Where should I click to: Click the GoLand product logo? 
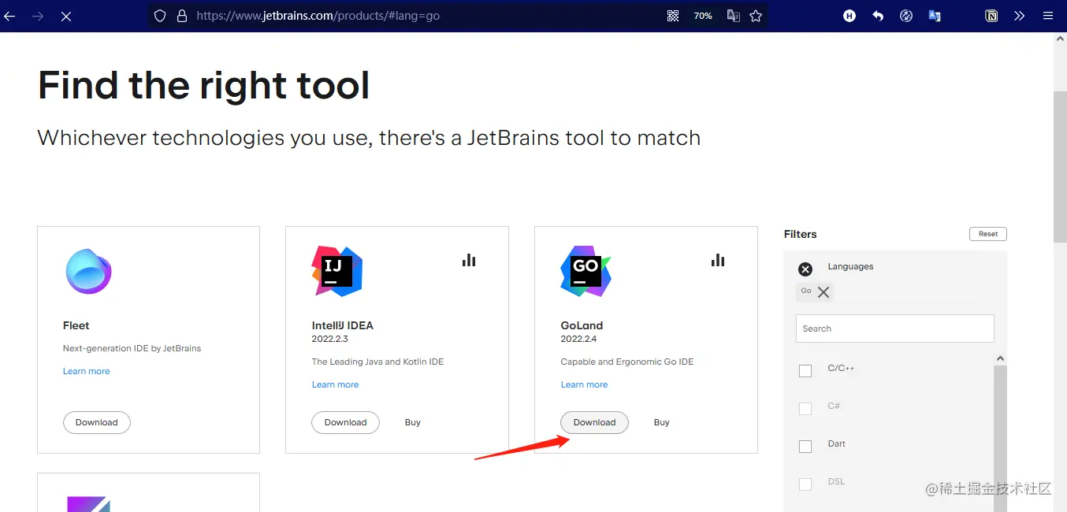(x=586, y=271)
